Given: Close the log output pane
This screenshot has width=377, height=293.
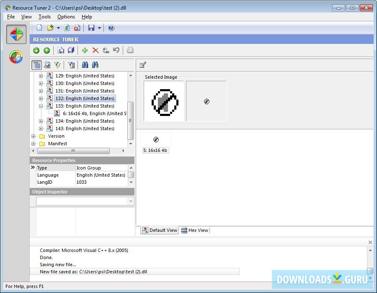Looking at the screenshot, I should [370, 242].
